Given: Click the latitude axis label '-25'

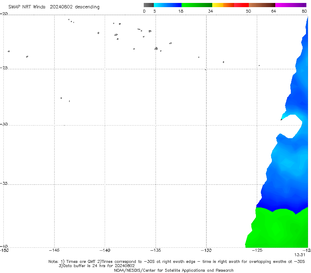Looking at the screenshot, I should point(4,68).
